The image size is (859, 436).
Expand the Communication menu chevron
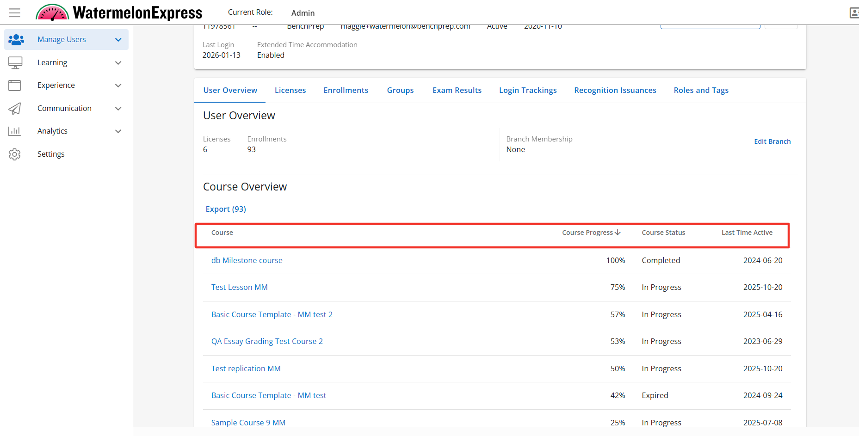118,108
